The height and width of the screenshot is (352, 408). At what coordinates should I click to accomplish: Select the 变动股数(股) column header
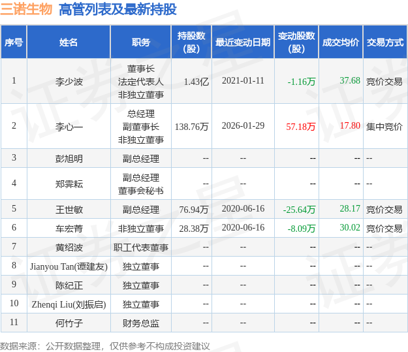click(296, 42)
